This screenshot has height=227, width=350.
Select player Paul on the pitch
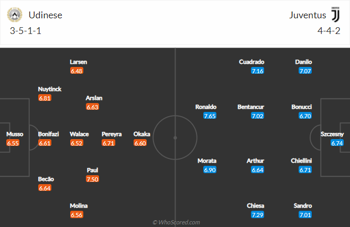click(x=92, y=170)
